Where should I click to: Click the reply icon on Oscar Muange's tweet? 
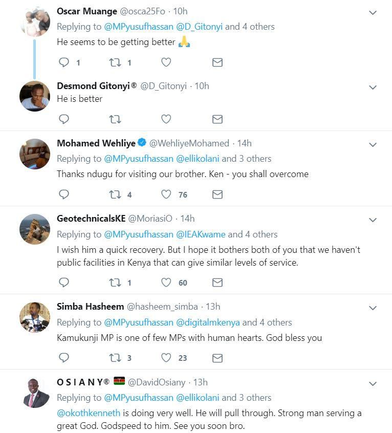point(64,62)
